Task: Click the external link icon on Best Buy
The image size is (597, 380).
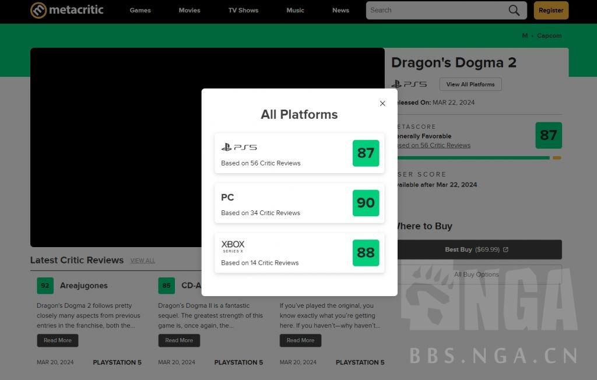Action: pos(505,249)
